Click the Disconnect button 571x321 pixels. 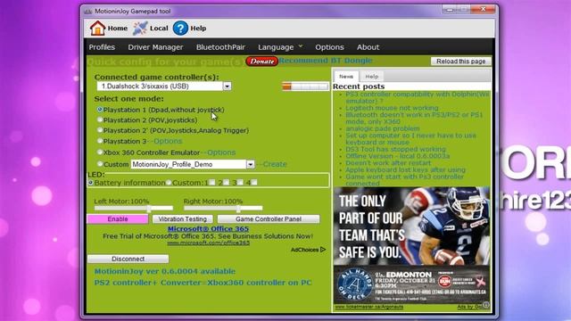click(x=128, y=259)
